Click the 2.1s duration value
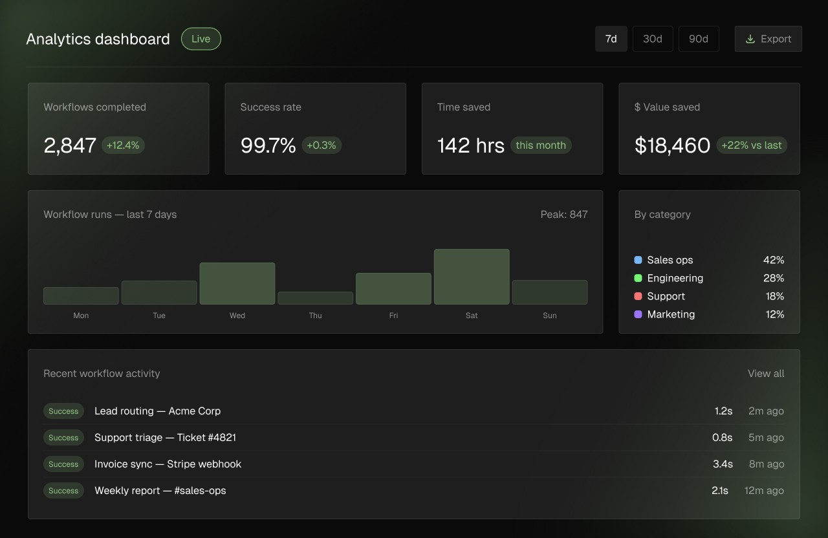 tap(720, 490)
